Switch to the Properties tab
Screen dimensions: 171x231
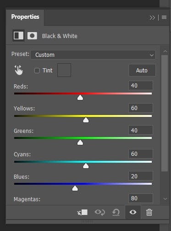[x=25, y=17]
